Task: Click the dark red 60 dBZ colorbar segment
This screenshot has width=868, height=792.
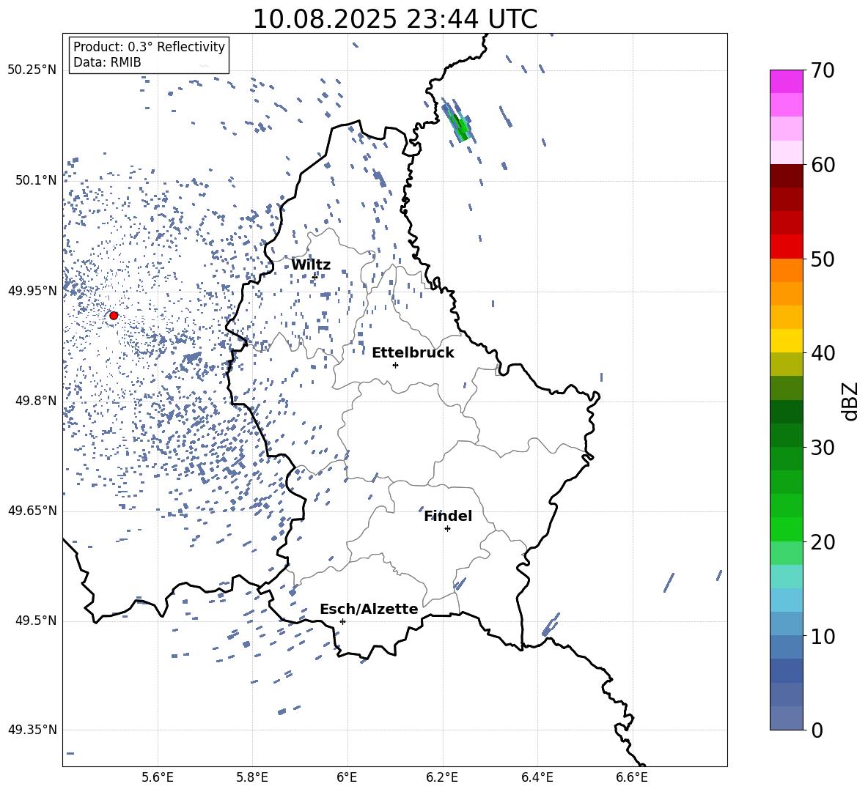Action: click(x=787, y=176)
